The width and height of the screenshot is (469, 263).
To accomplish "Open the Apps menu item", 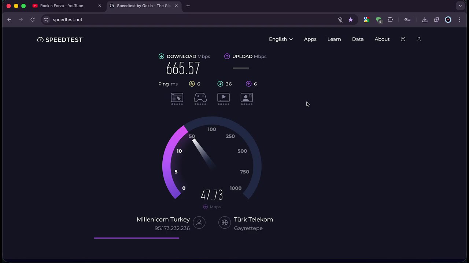I will pyautogui.click(x=310, y=39).
